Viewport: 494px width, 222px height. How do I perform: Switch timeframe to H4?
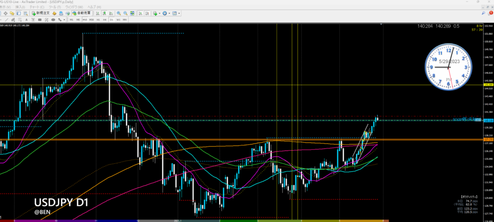[x=105, y=20]
